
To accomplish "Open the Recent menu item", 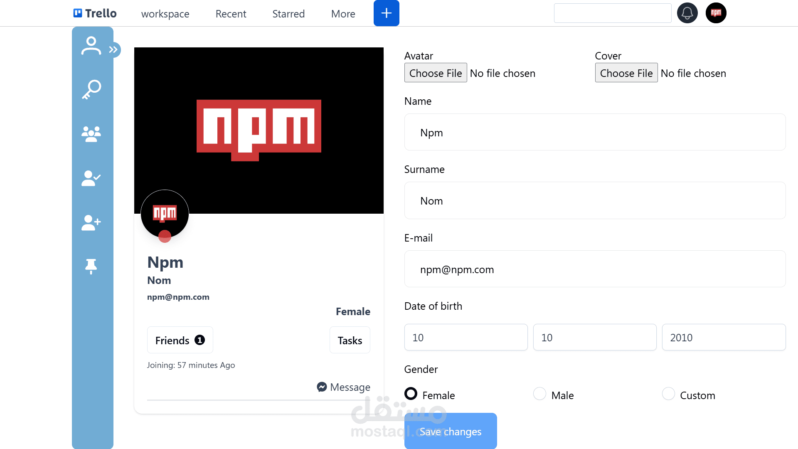I will point(231,14).
